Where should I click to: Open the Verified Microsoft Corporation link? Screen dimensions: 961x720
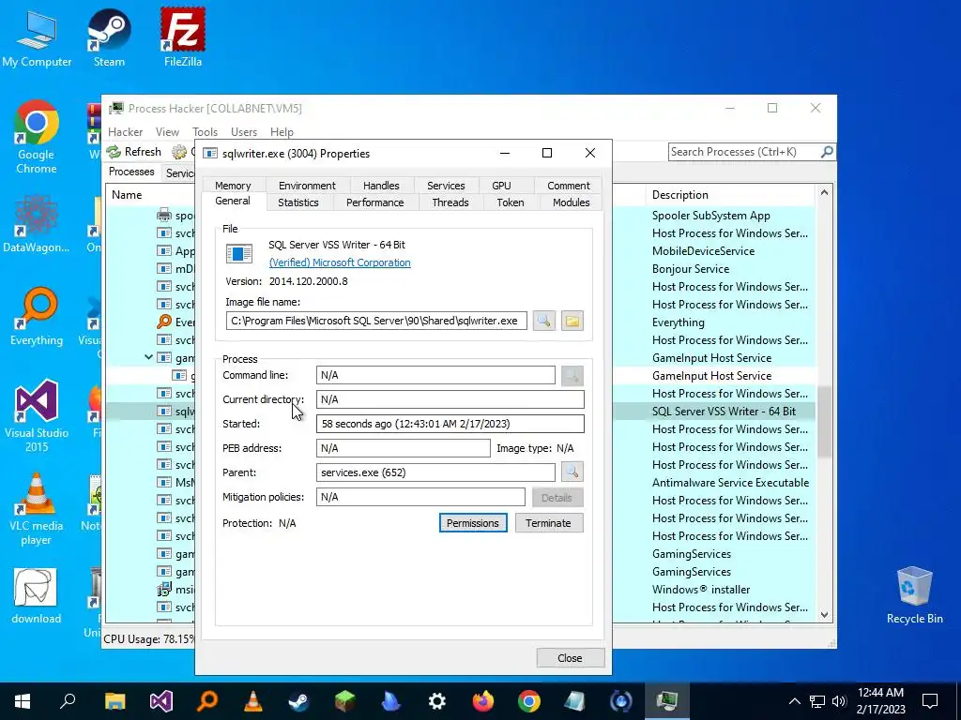(x=340, y=262)
